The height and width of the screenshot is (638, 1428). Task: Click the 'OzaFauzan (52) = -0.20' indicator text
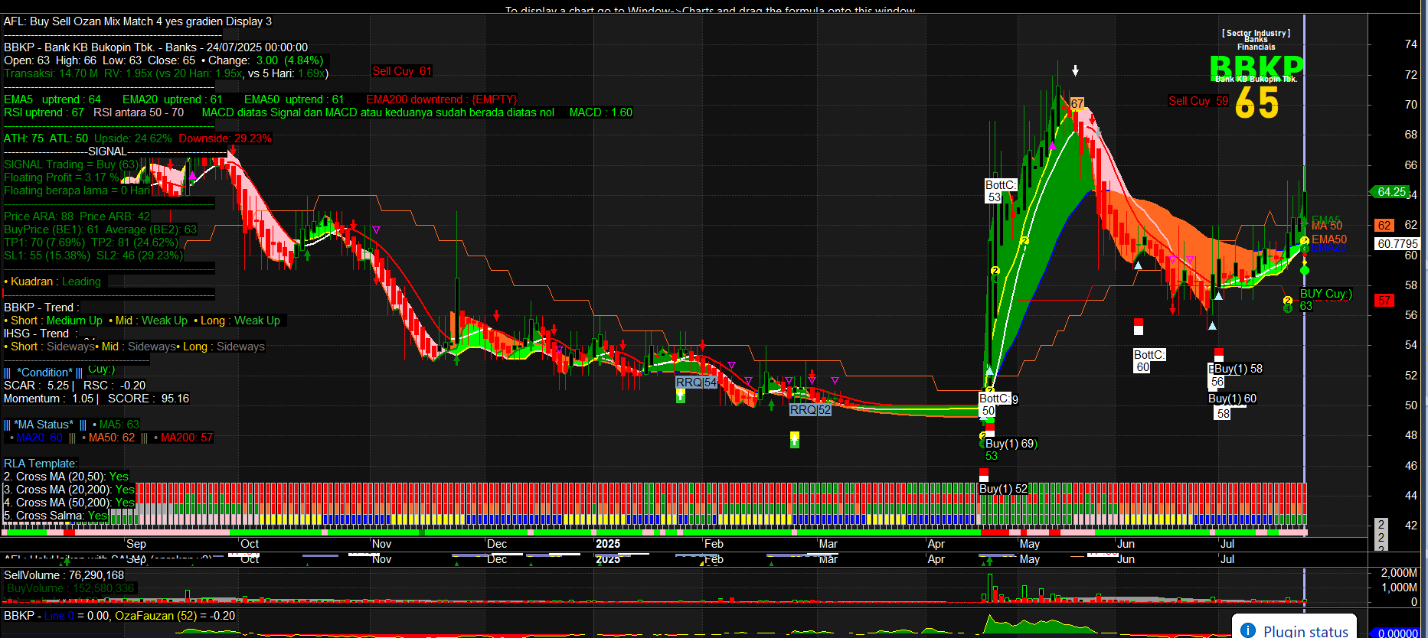[175, 616]
